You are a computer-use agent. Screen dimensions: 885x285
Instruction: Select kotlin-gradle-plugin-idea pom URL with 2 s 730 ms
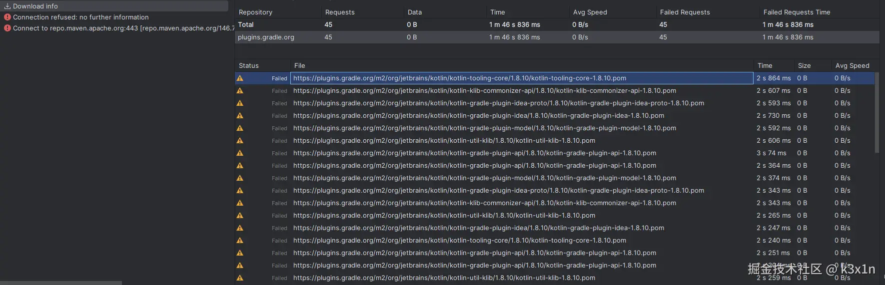click(x=479, y=116)
